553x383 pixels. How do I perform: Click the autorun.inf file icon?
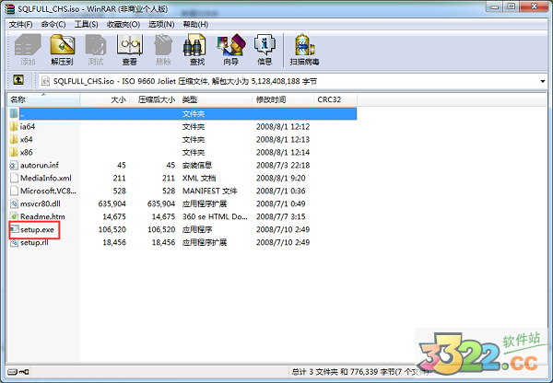(14, 165)
